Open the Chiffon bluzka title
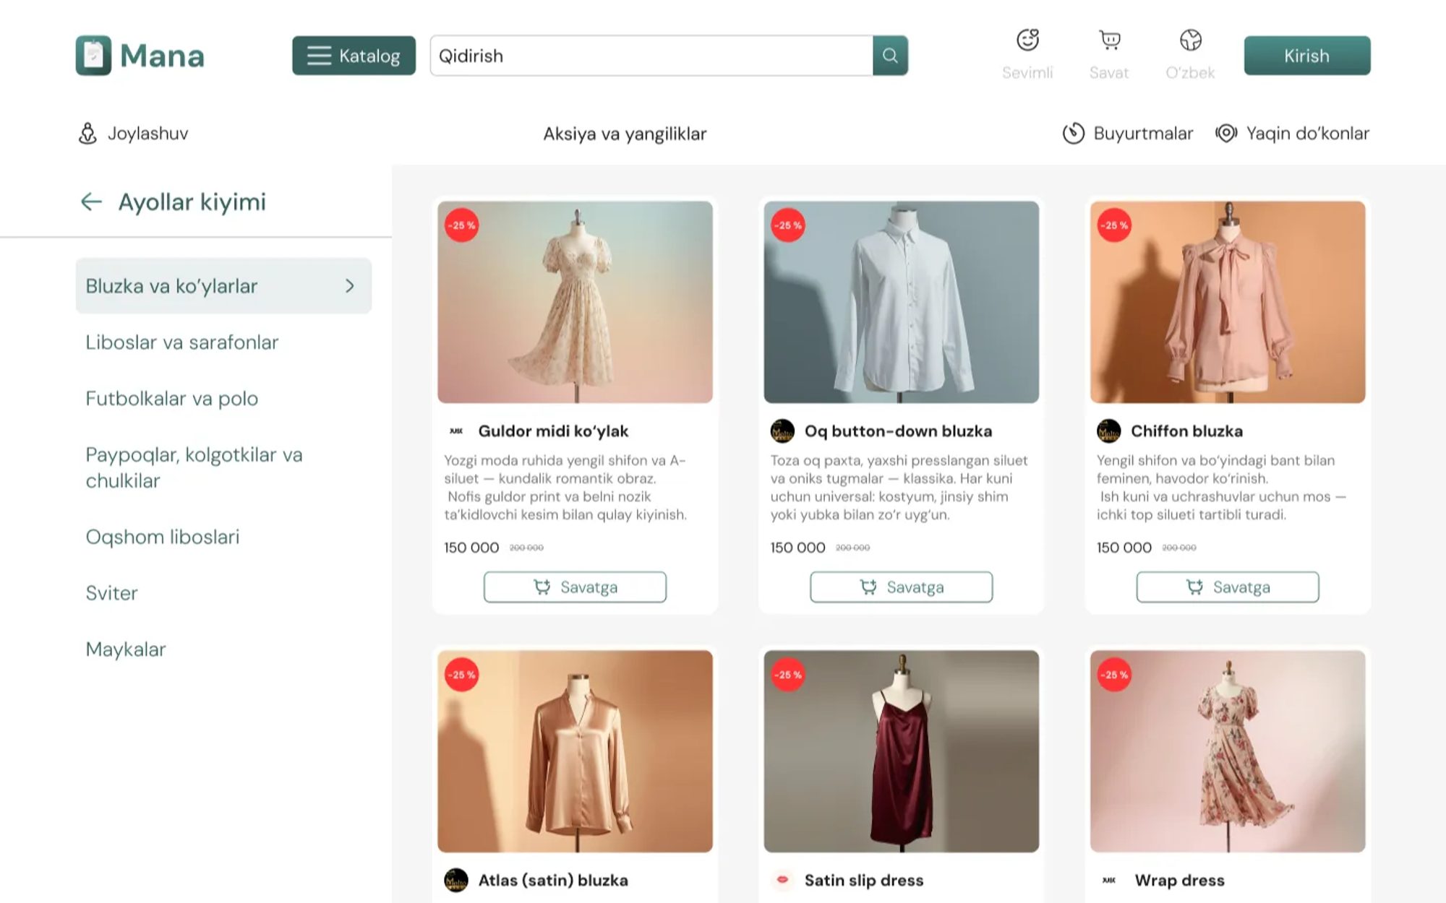The image size is (1446, 903). [x=1186, y=431]
